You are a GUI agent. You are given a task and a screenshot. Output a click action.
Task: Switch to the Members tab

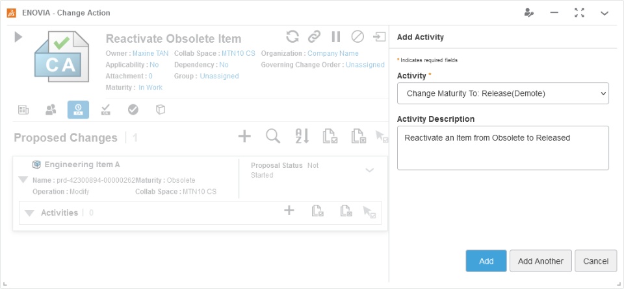pos(51,110)
